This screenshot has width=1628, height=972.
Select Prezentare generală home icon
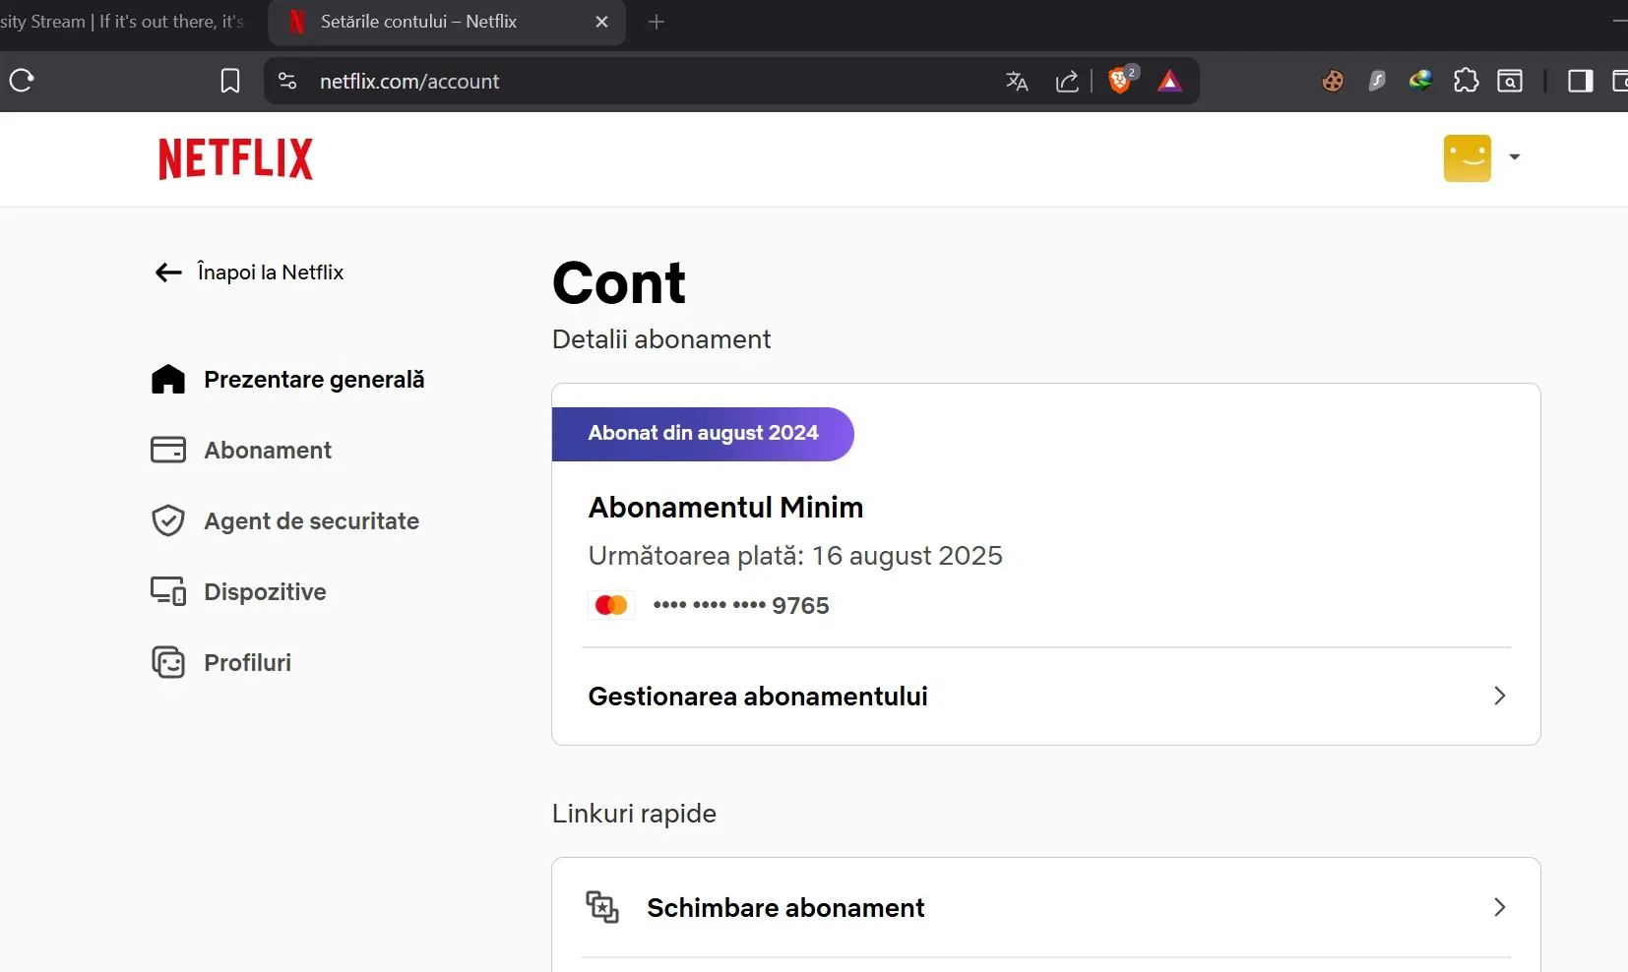[168, 380]
